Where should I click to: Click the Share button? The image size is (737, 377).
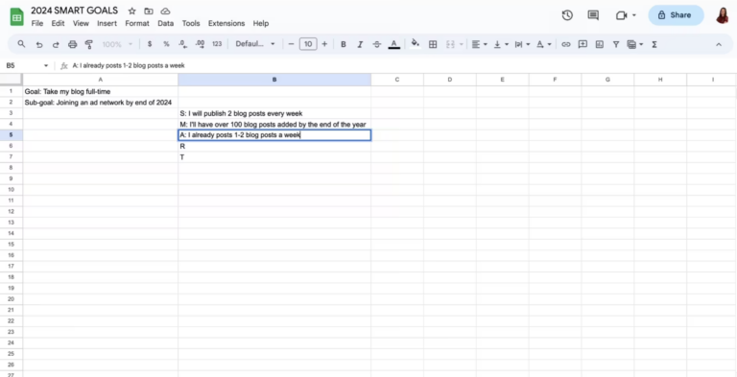(676, 15)
